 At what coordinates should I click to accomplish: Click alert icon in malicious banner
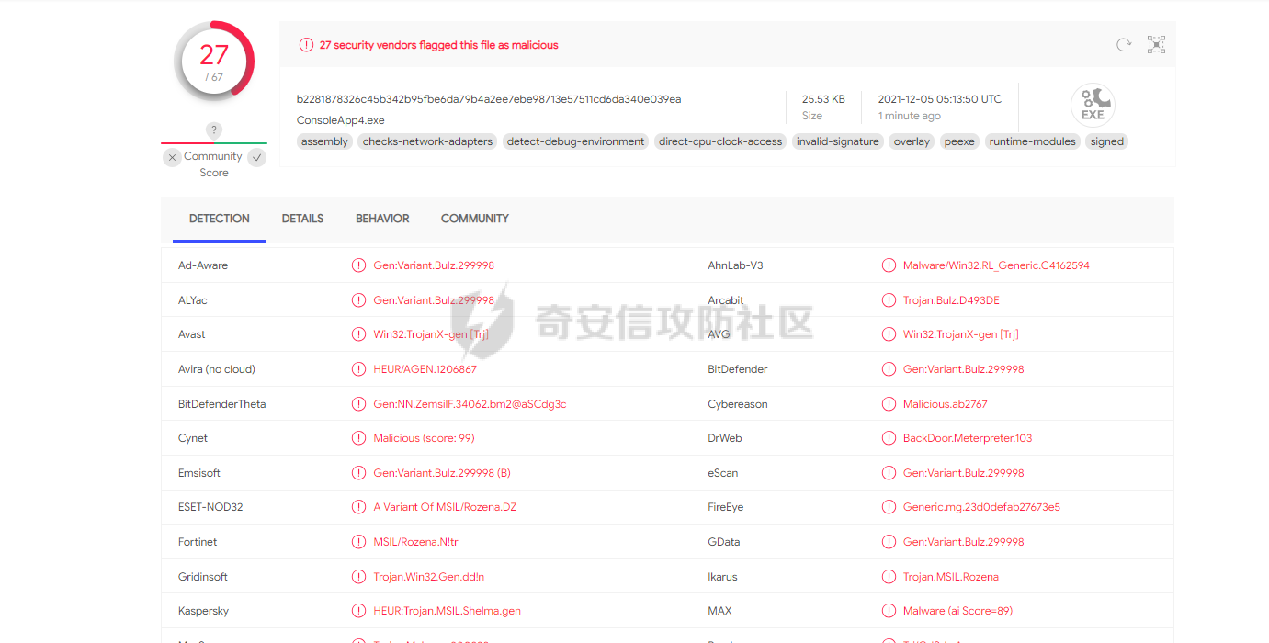306,45
